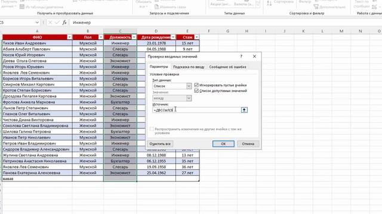Expand the data types gallery arrow
The image size is (382, 214).
pos(258,4)
